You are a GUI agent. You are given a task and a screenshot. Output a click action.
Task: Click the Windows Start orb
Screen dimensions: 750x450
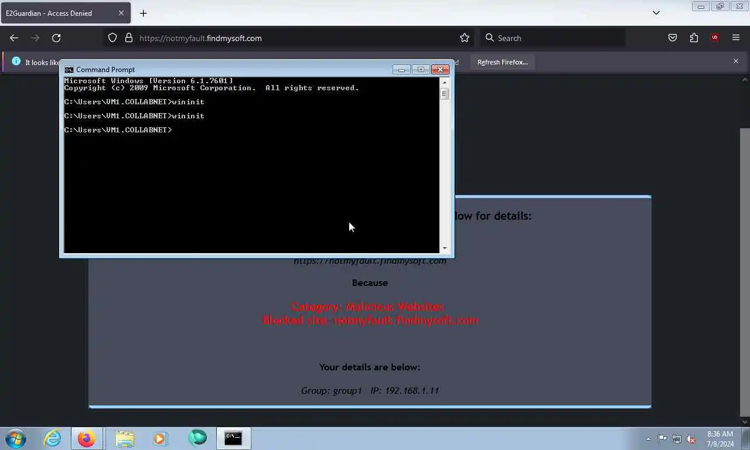point(16,438)
